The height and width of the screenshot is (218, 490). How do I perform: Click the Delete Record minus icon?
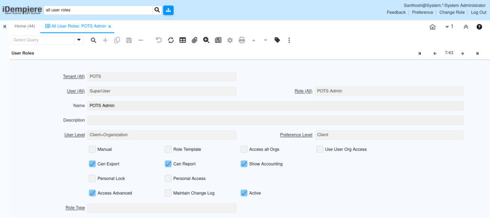[141, 40]
